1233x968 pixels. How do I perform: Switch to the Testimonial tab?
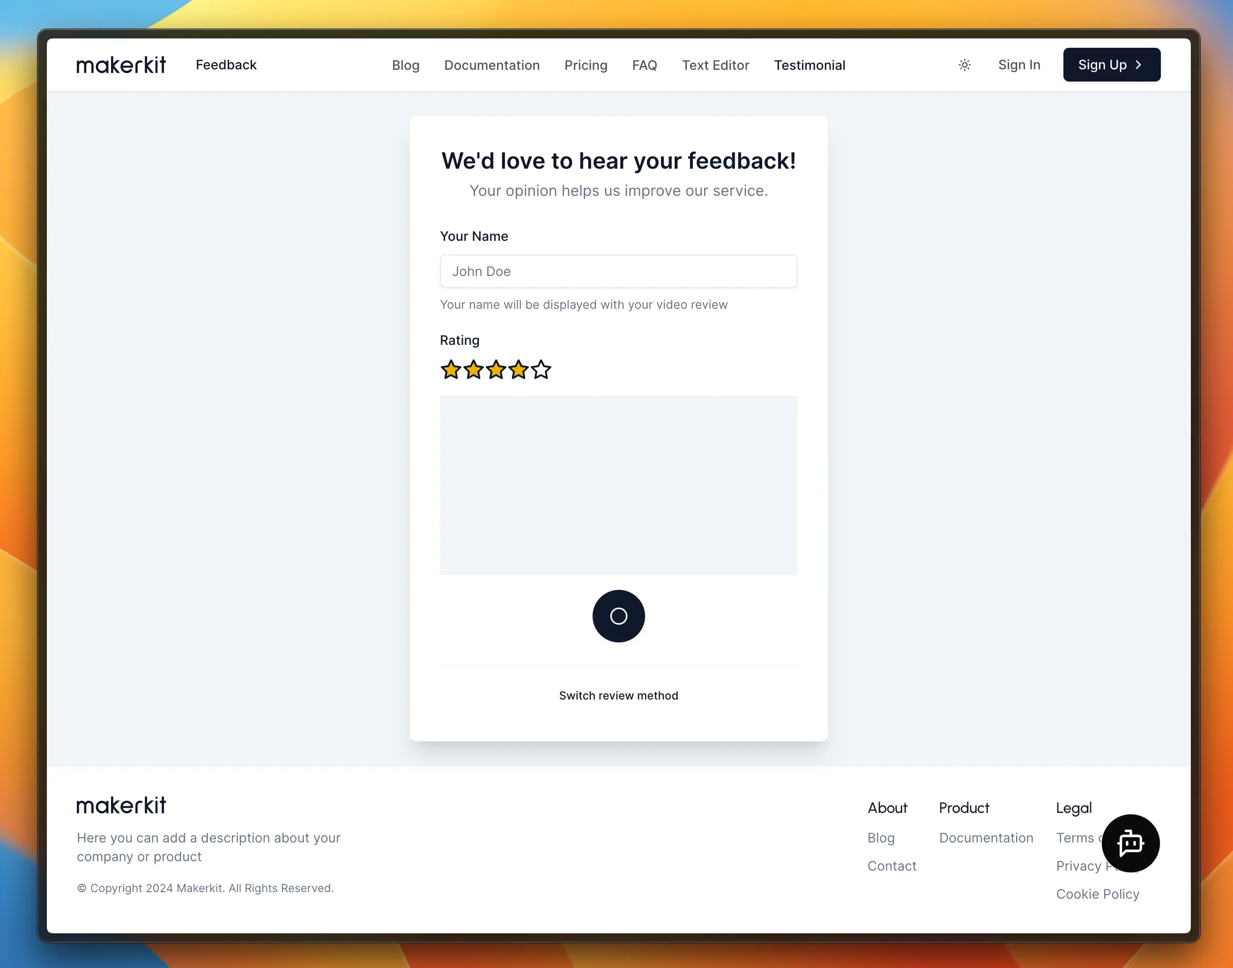(810, 65)
